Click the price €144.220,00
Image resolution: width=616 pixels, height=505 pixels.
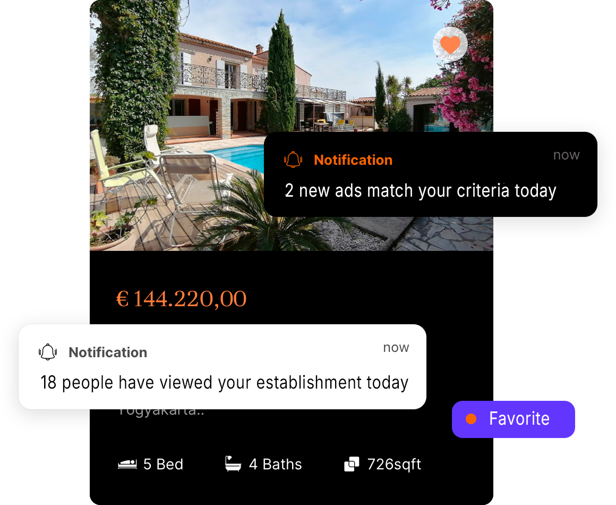click(x=181, y=299)
